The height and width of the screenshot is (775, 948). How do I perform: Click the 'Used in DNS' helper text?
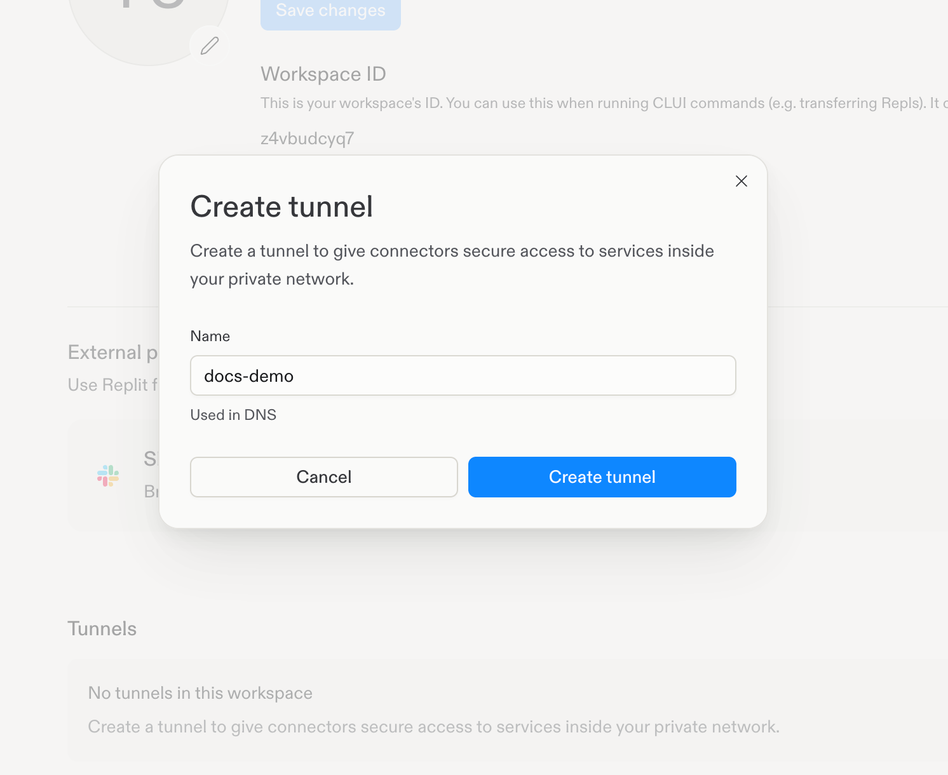point(233,415)
